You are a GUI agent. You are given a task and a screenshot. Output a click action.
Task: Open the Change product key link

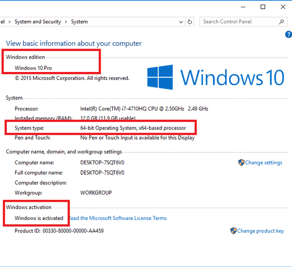[x=260, y=231]
